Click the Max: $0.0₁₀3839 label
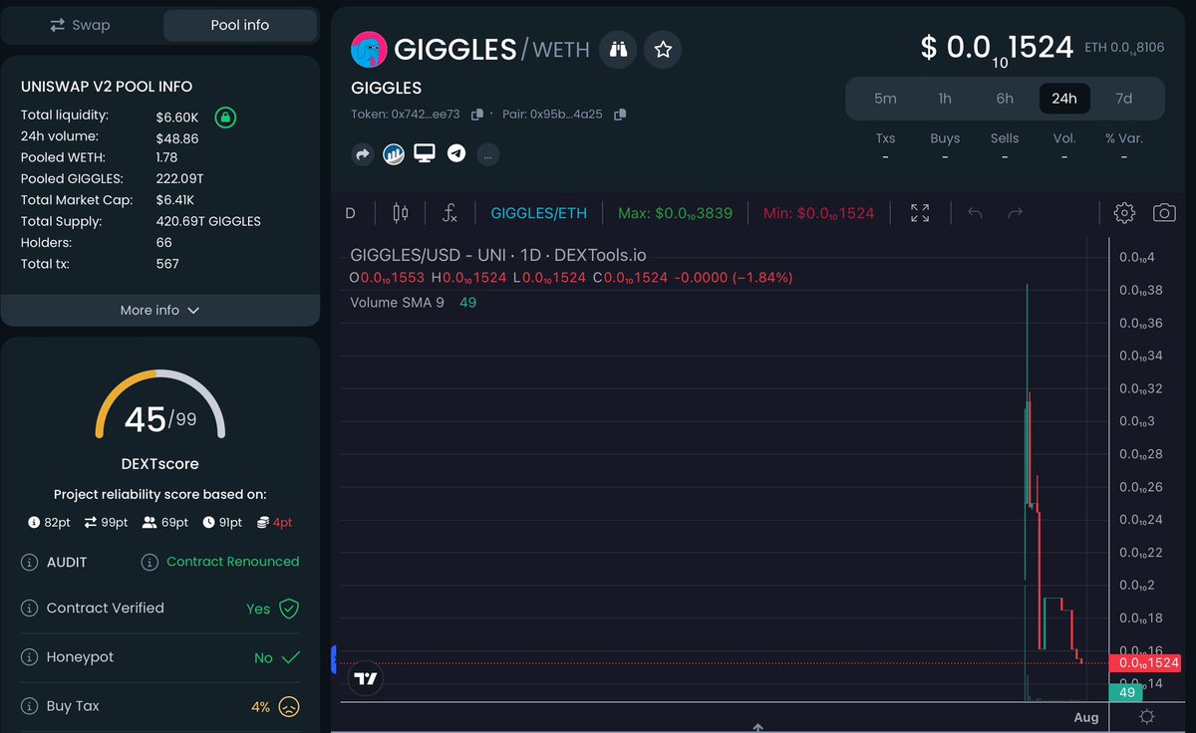The image size is (1196, 733). tap(676, 213)
